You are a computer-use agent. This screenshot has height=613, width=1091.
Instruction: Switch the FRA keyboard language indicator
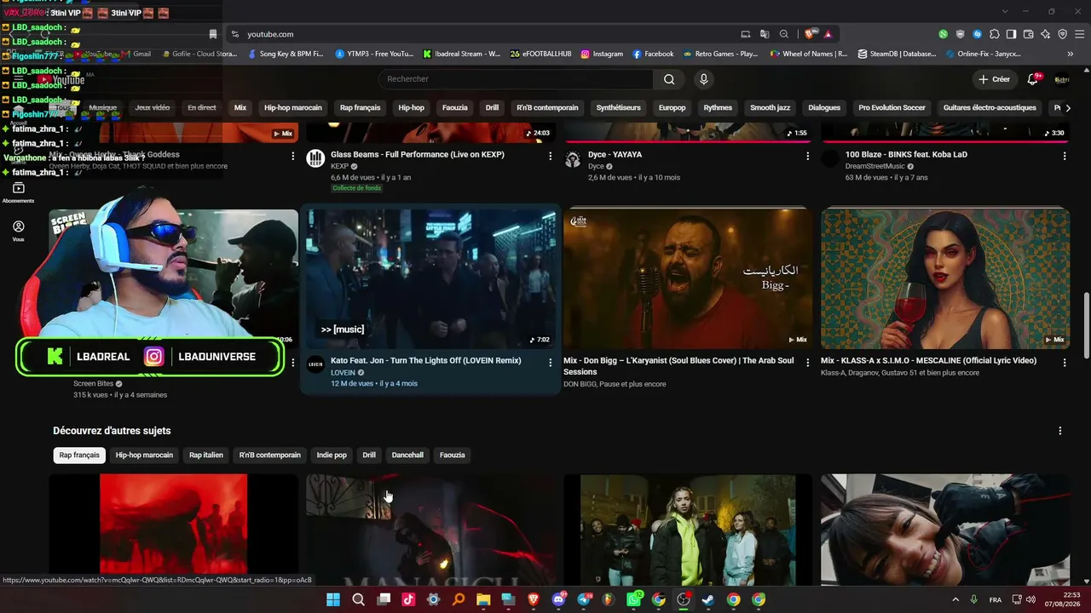pos(996,599)
